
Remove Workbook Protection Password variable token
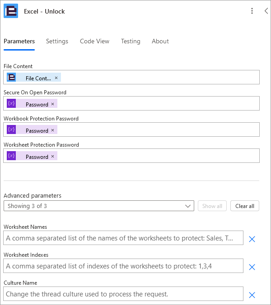(x=52, y=130)
